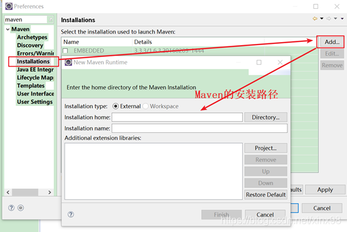Click Finish in New Maven Runtime
Viewport: 347px width, 232px height.
pos(221,214)
